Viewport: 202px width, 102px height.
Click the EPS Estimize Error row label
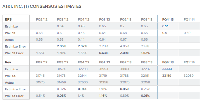[15, 46]
